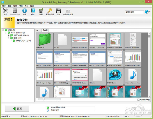Open the 编辑 menu

coord(10,6)
